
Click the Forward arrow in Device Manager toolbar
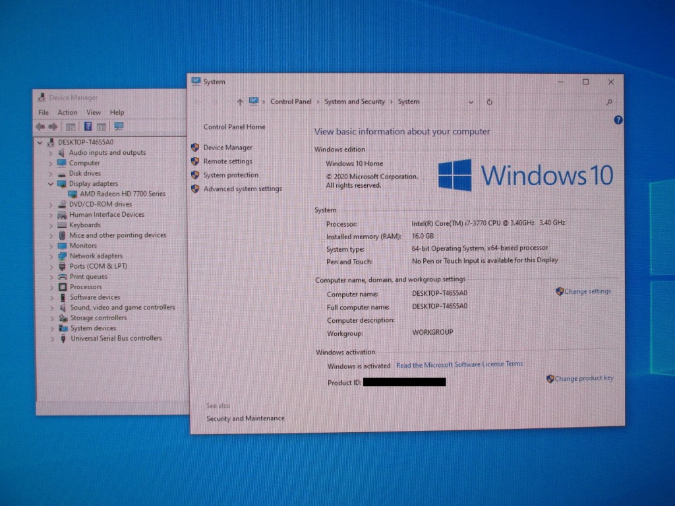coord(53,126)
